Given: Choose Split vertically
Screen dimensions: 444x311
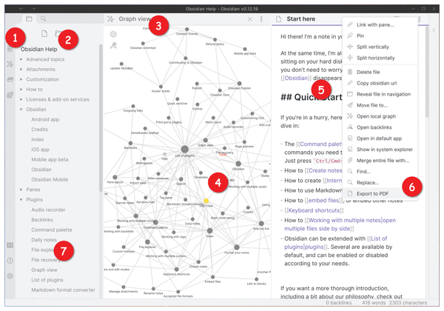Looking at the screenshot, I should (x=380, y=47).
